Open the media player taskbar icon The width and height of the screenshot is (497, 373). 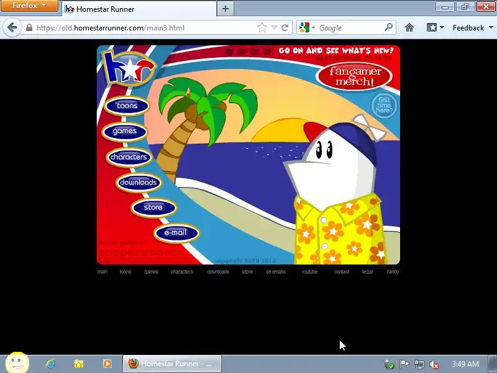[107, 364]
